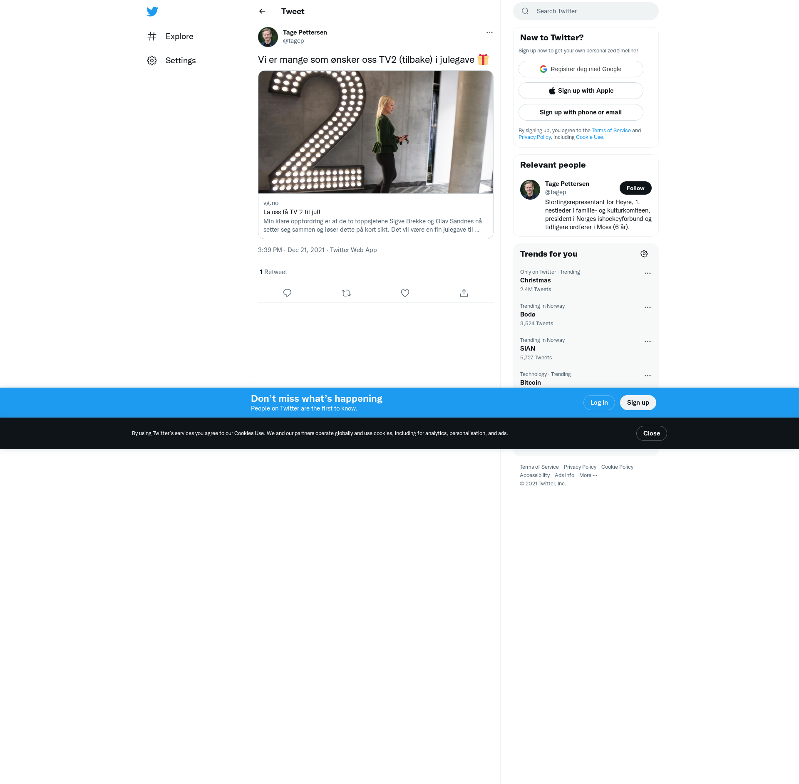
Task: Click the share tweet icon
Action: 464,293
